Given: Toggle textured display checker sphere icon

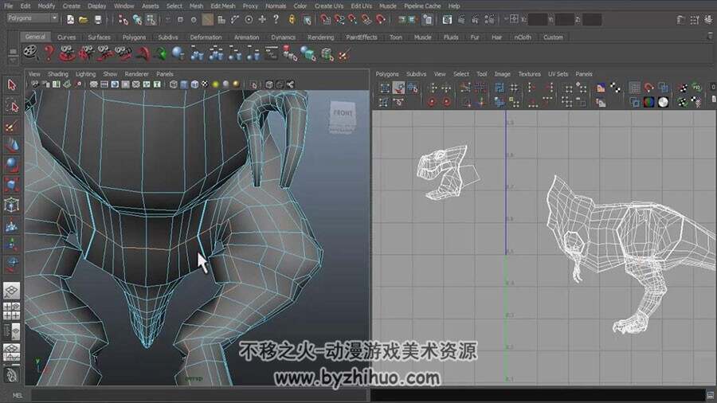Looking at the screenshot, I should (205, 84).
